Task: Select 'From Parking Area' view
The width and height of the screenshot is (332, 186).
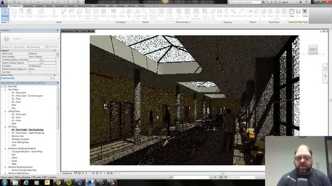Action: (20, 143)
